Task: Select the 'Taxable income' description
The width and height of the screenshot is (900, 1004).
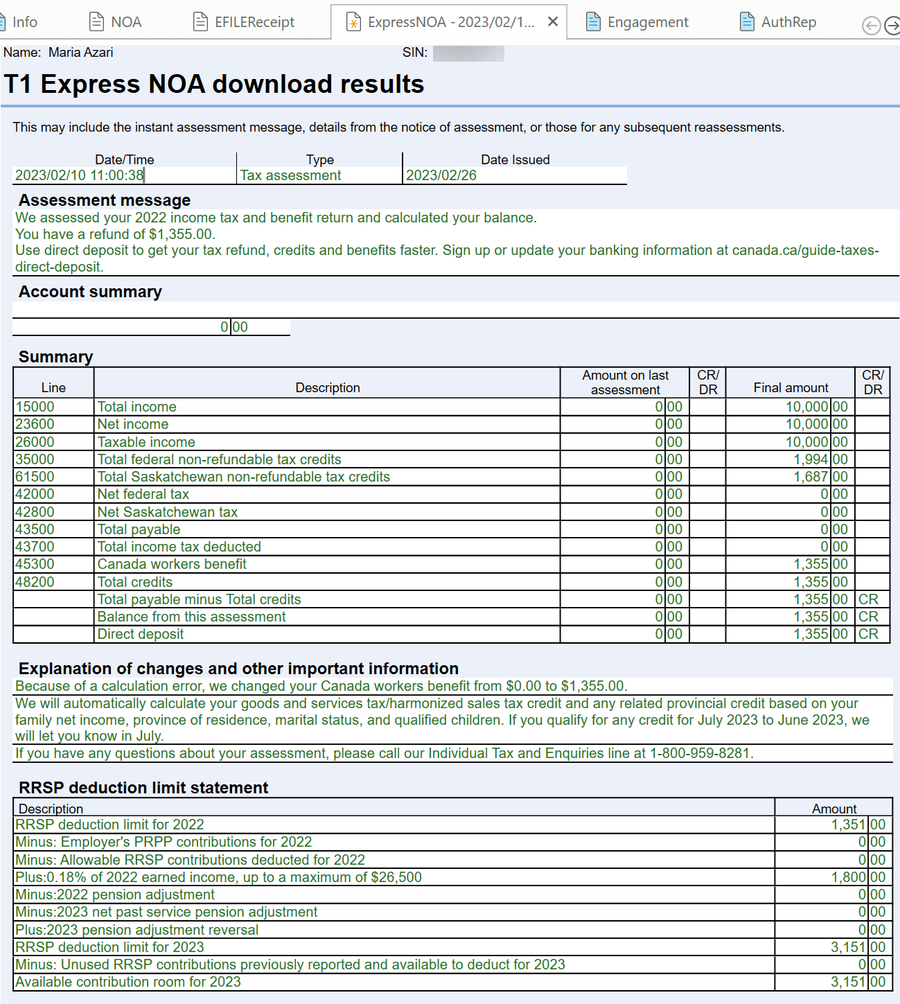Action: click(x=146, y=442)
